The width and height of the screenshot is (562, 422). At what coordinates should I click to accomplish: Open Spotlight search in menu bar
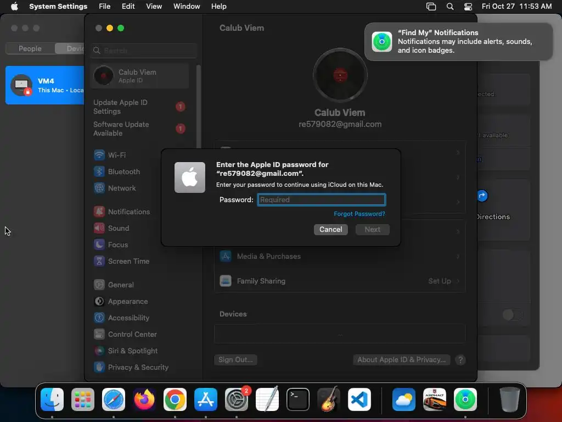[x=450, y=7]
